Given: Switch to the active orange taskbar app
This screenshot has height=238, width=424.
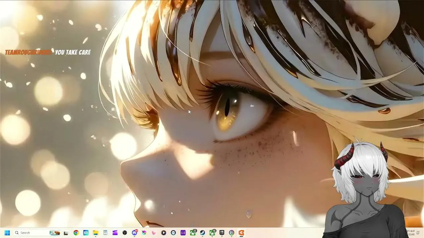Looking at the screenshot, I should (x=241, y=233).
